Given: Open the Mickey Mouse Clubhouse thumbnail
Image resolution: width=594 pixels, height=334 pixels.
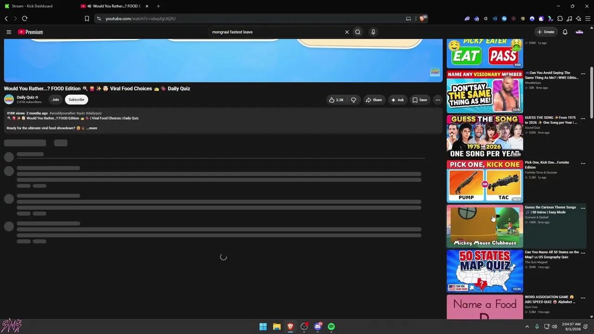Looking at the screenshot, I should (485, 226).
